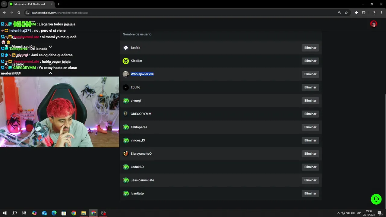Viewport: 386px width, 217px height.
Task: Click the Edulfo username
Action: [x=135, y=87]
